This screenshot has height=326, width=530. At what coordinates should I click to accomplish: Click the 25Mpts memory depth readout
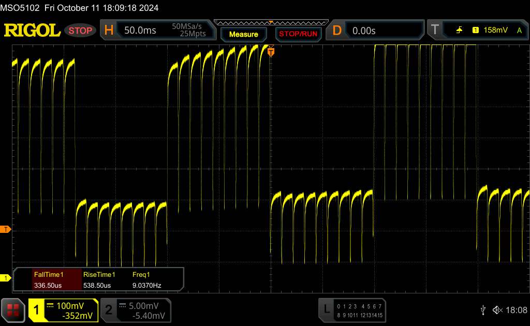point(193,34)
